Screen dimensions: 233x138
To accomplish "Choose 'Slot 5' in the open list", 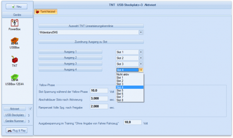I will (130, 90).
